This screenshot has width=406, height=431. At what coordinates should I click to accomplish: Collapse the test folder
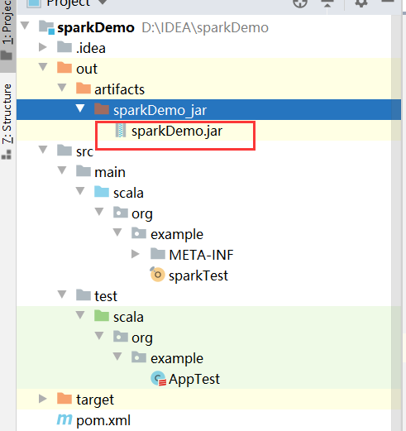pos(62,295)
